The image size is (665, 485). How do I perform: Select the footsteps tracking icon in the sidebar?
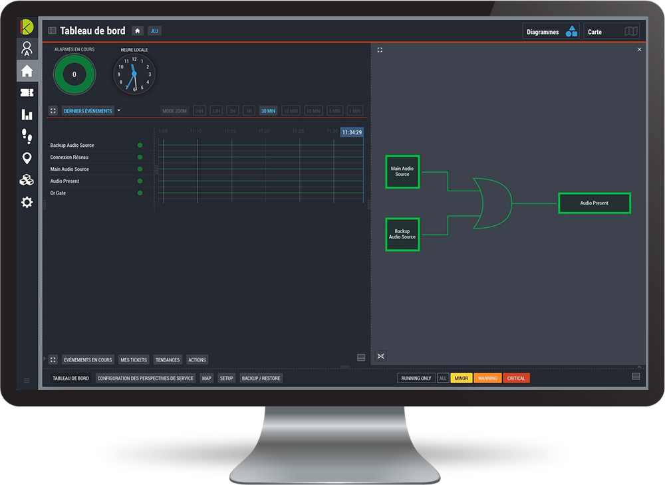(27, 136)
